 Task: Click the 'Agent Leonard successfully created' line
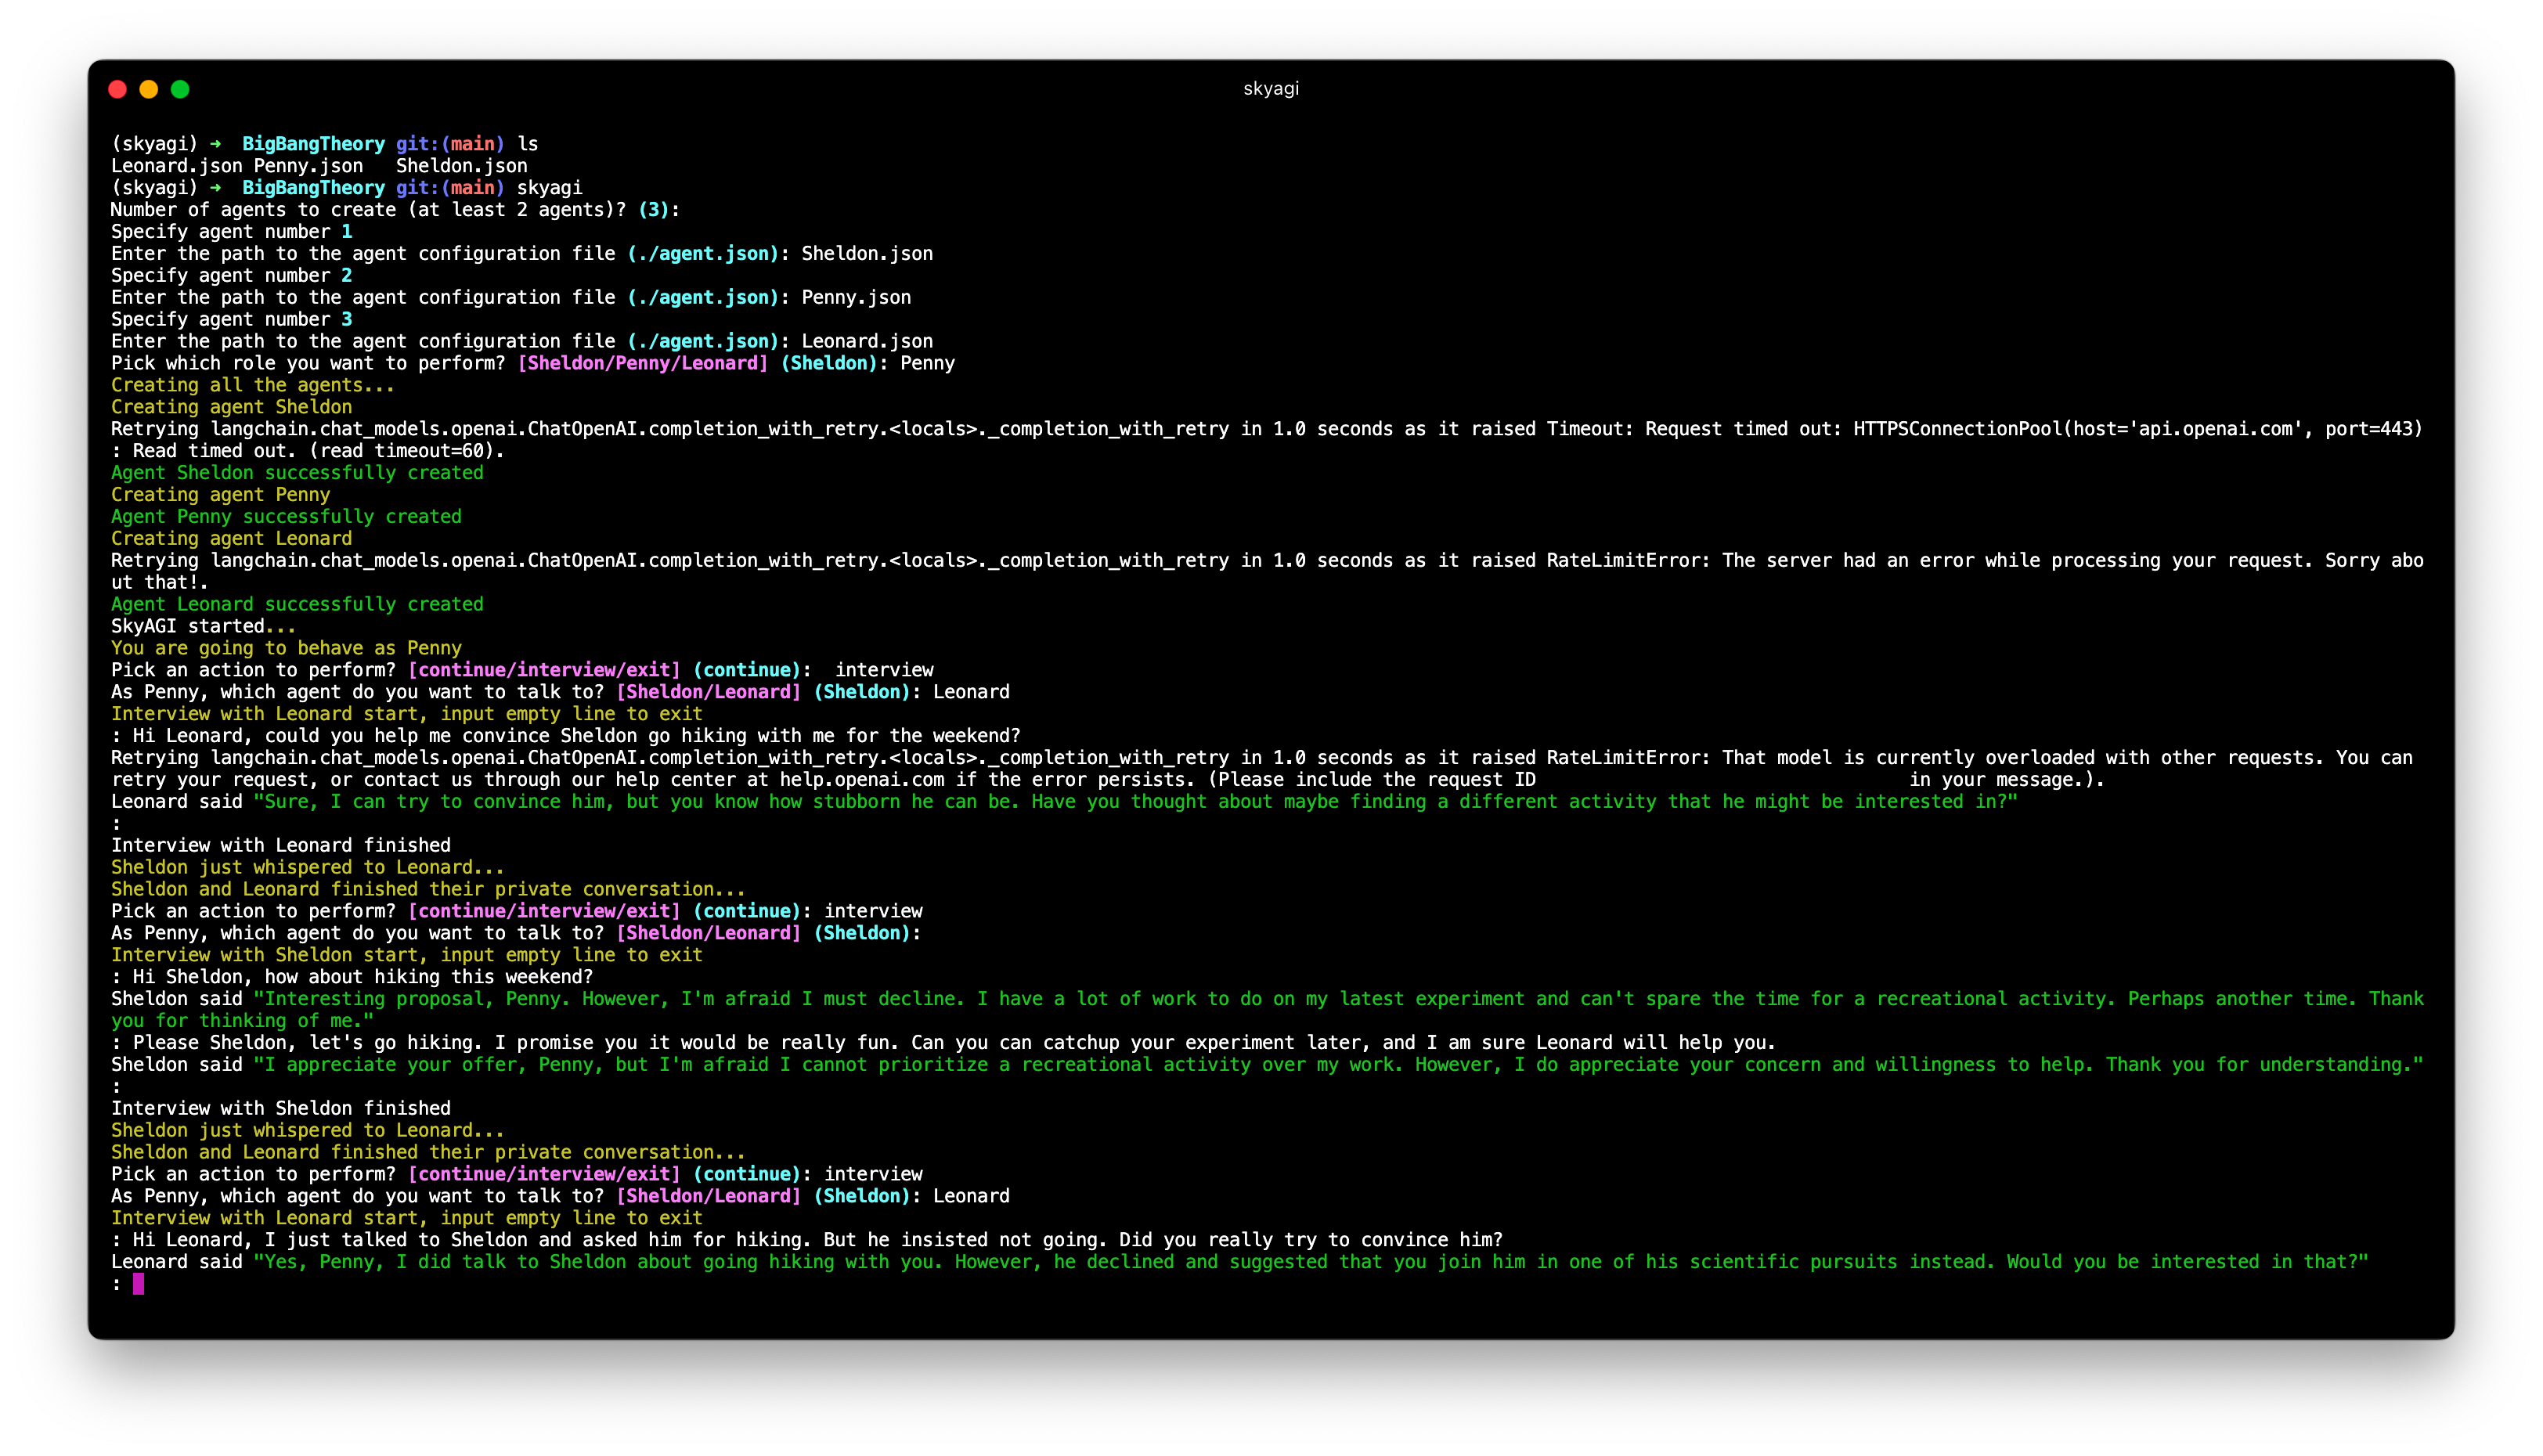(x=297, y=604)
